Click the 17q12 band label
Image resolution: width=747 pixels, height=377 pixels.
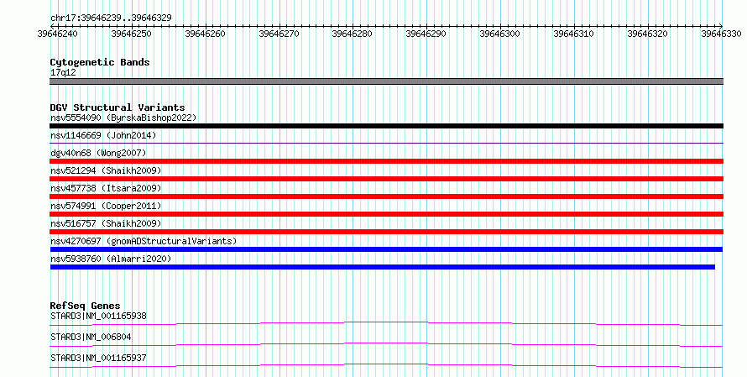point(63,72)
